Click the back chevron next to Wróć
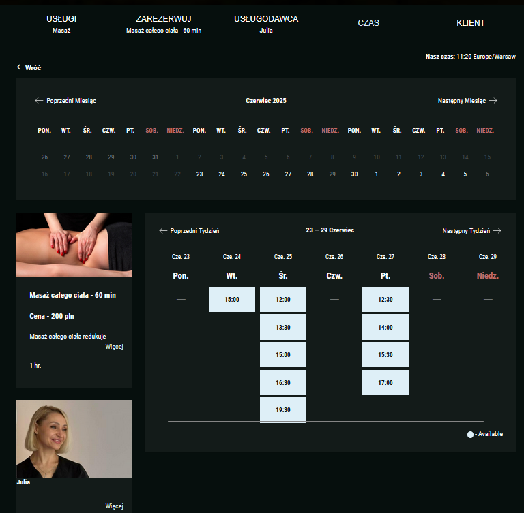 18,67
